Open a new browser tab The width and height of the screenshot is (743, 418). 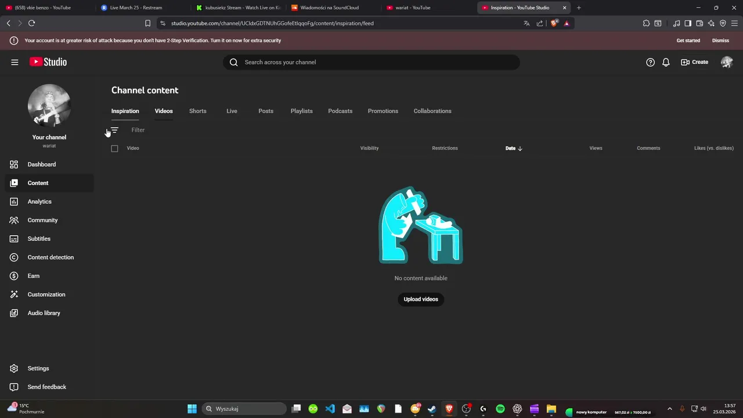coord(579,8)
